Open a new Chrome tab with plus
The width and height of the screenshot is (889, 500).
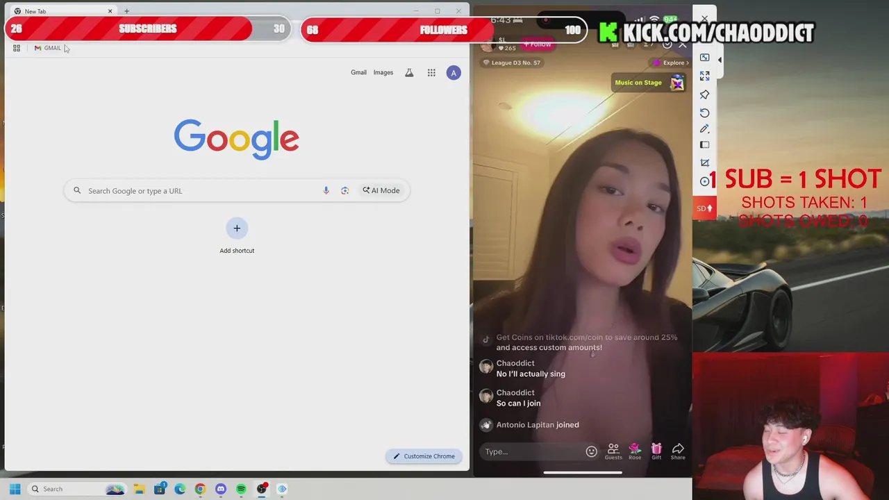(126, 11)
